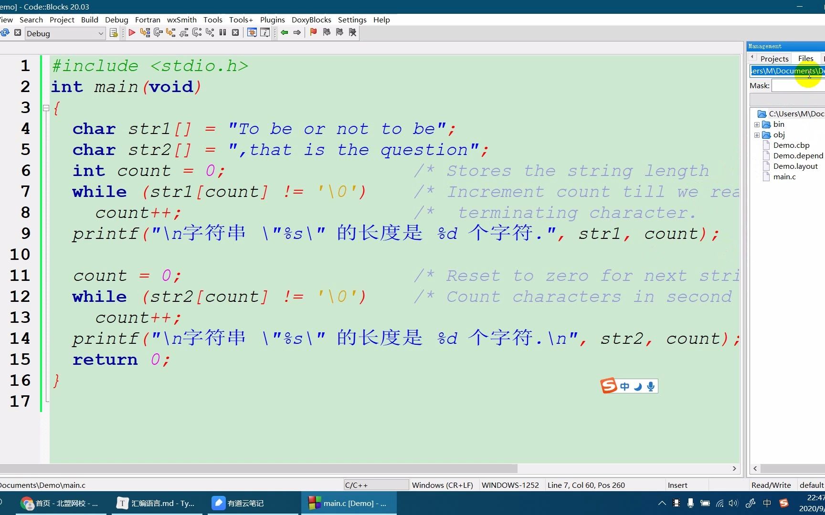Image resolution: width=825 pixels, height=515 pixels.
Task: Open the Debug build target dropdown
Action: [x=65, y=33]
